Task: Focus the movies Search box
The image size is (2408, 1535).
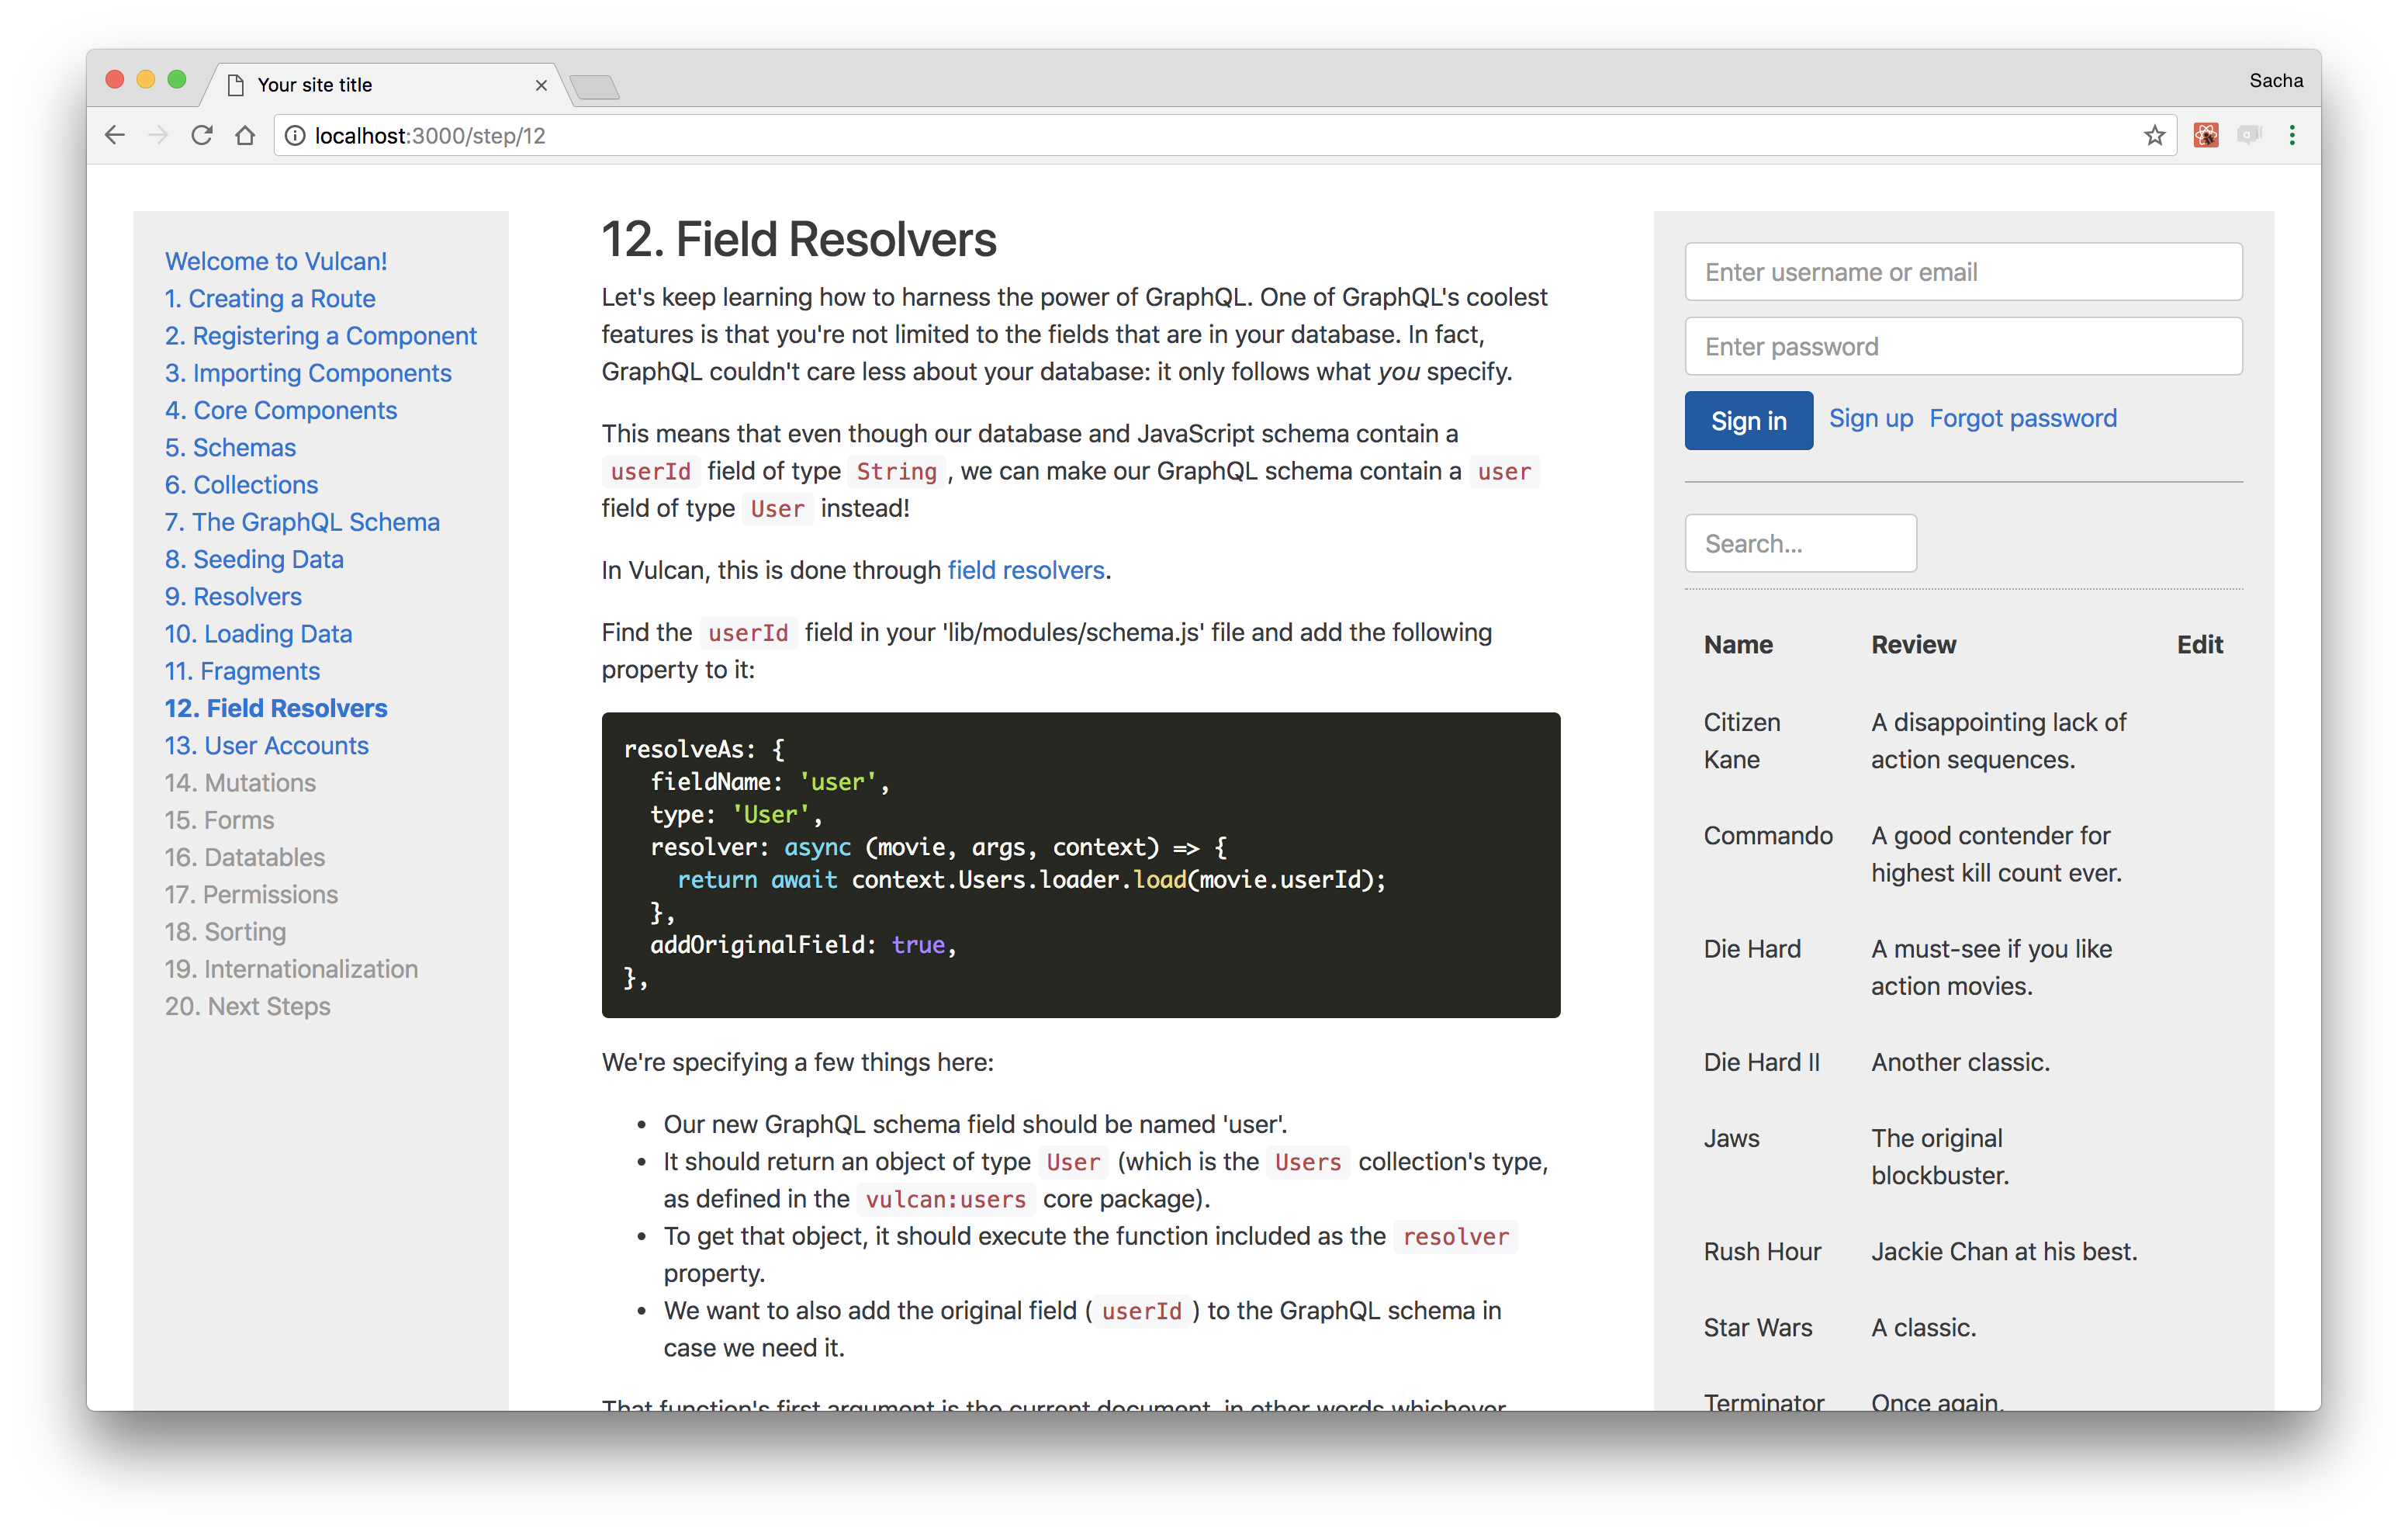Action: pyautogui.click(x=1800, y=543)
